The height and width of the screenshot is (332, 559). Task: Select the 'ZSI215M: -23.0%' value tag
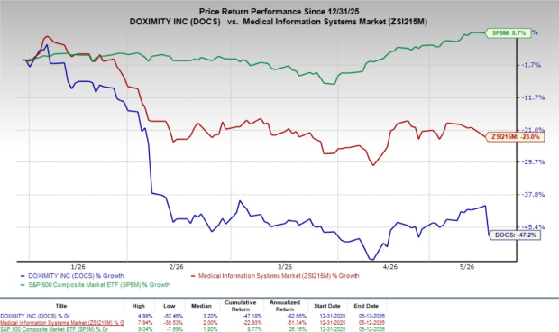[515, 137]
